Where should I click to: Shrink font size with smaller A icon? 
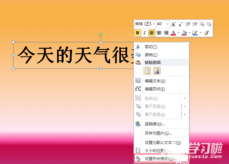(x=180, y=24)
